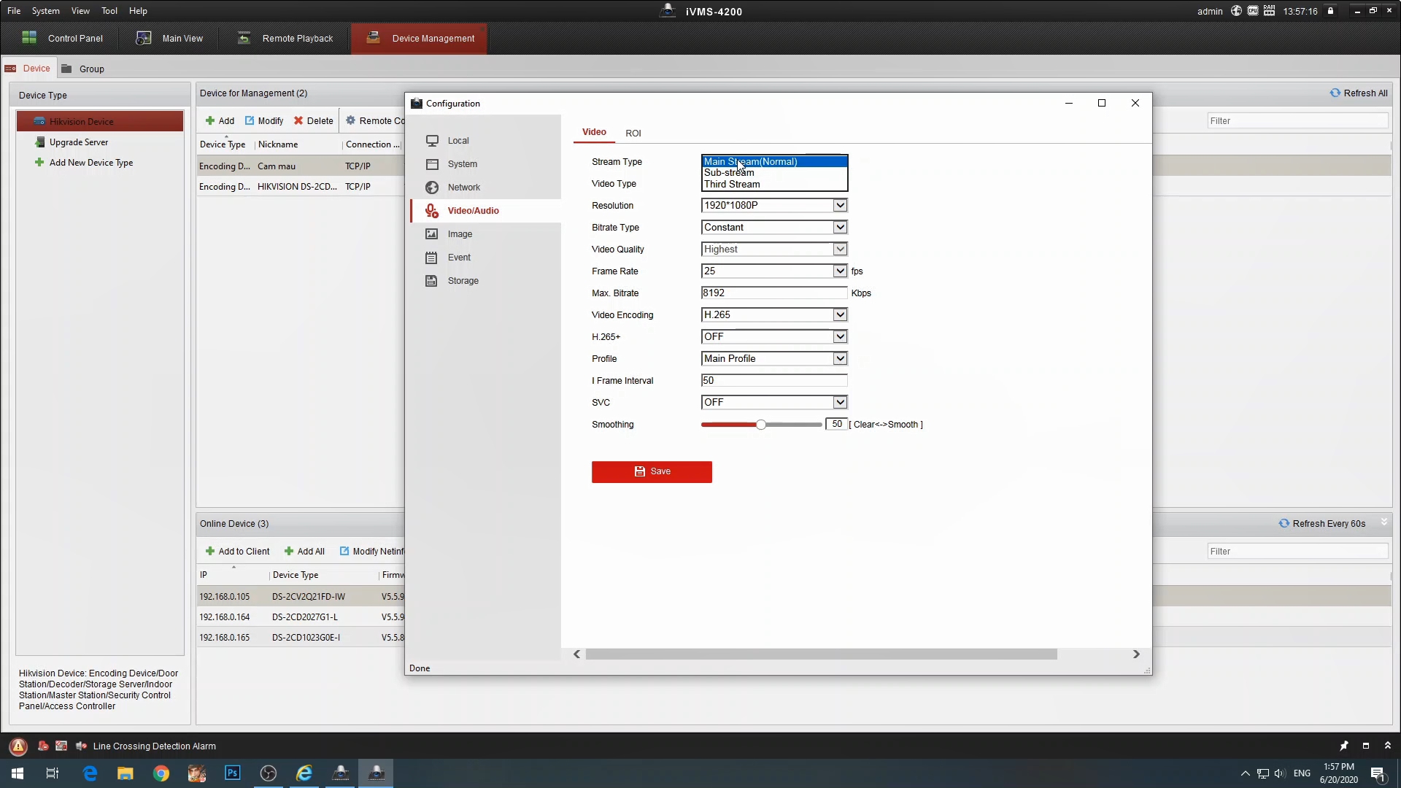Image resolution: width=1401 pixels, height=788 pixels.
Task: Click the Device for Management filter field
Action: 1297,121
